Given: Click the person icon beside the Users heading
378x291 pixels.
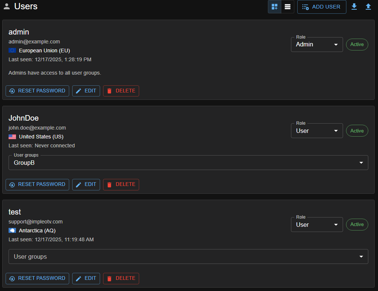Looking at the screenshot, I should 6,6.
